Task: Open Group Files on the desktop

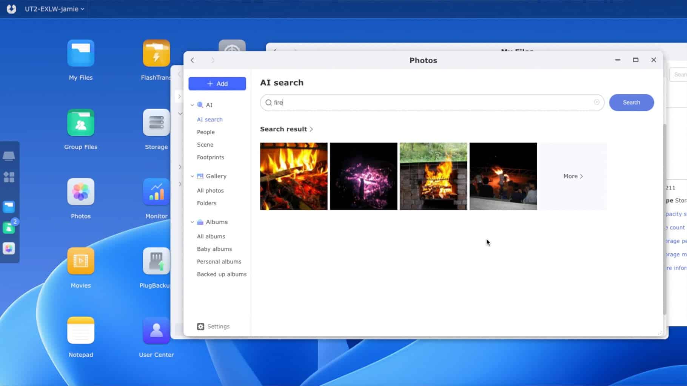Action: (81, 123)
